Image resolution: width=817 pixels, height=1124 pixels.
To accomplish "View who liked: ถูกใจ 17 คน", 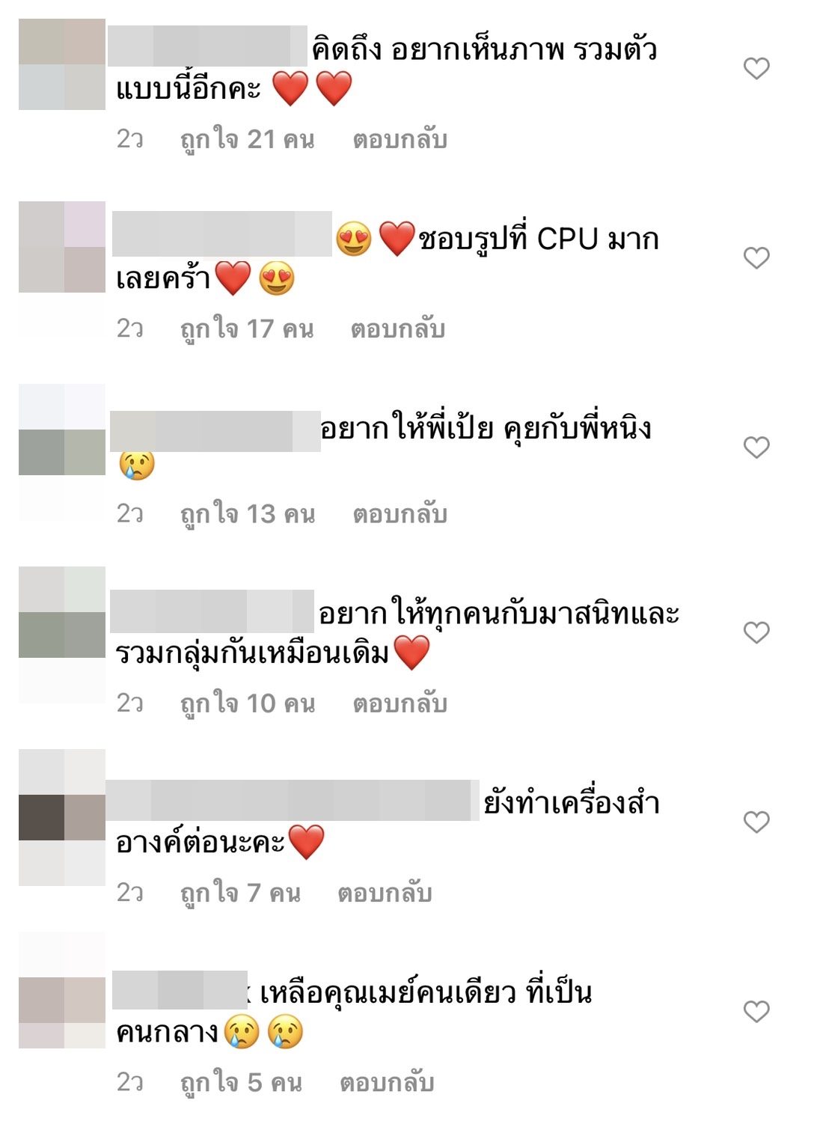I will [247, 329].
